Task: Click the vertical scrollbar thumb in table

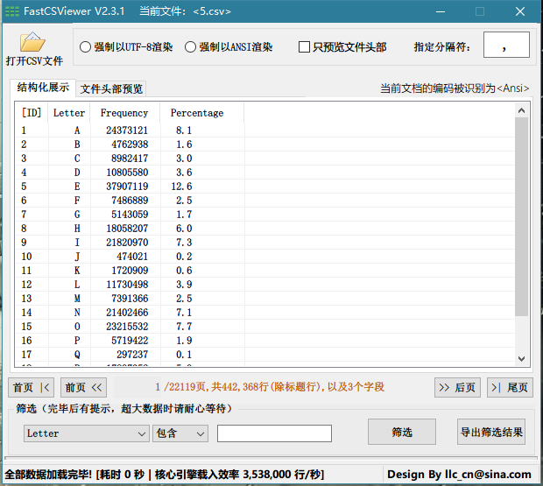Action: [x=521, y=219]
